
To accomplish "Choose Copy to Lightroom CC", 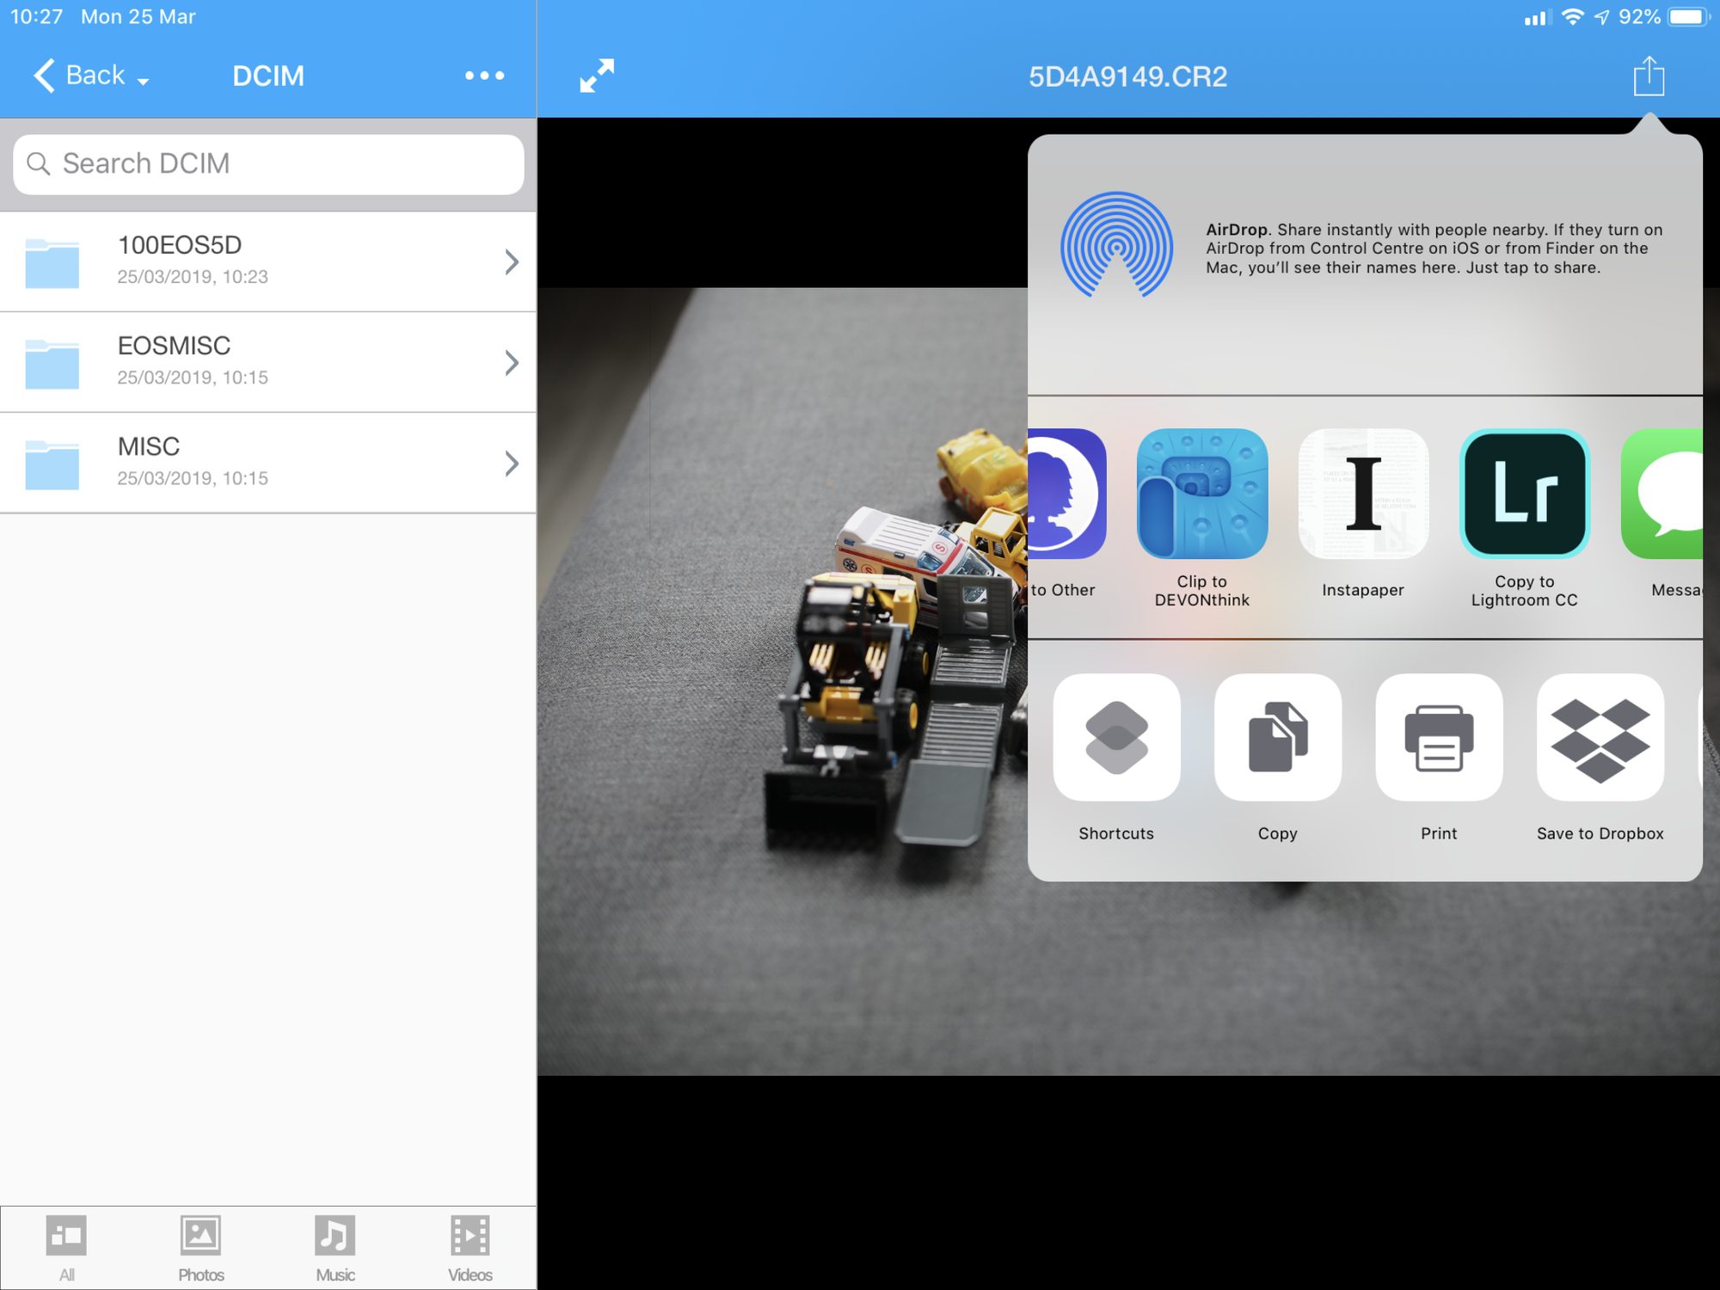I will [x=1524, y=494].
